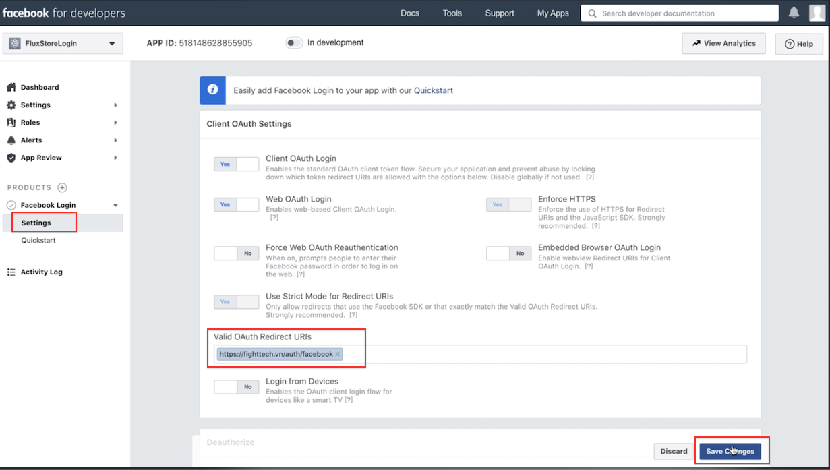The height and width of the screenshot is (470, 830).
Task: Open help tip for Force Web OAuth Reauthentication
Action: (301, 274)
